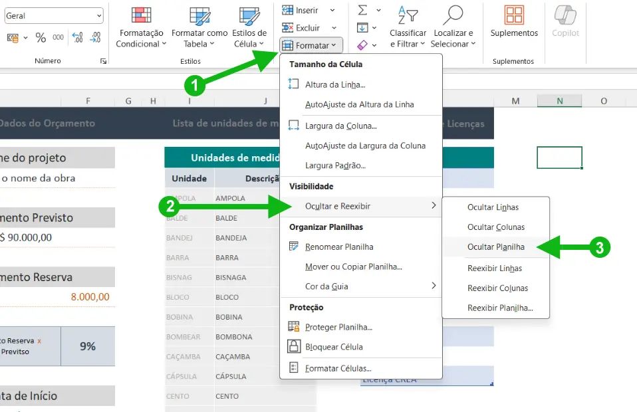
Task: Expand the Limpar dropdown arrow
Action: click(x=374, y=45)
